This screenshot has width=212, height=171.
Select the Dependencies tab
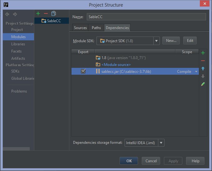(117, 28)
